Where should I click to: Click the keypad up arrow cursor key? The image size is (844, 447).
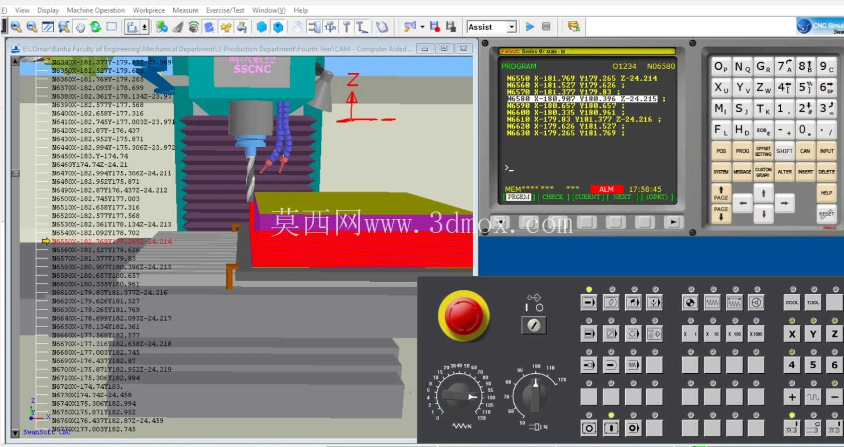(764, 193)
